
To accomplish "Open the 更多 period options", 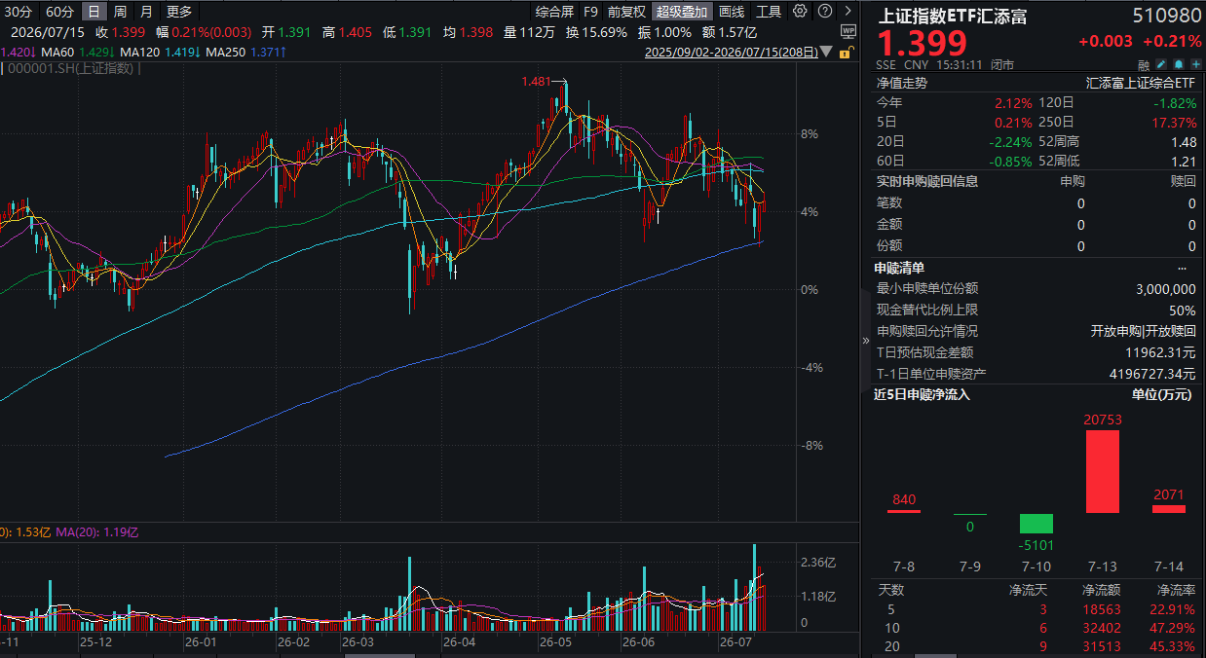I will [x=179, y=12].
